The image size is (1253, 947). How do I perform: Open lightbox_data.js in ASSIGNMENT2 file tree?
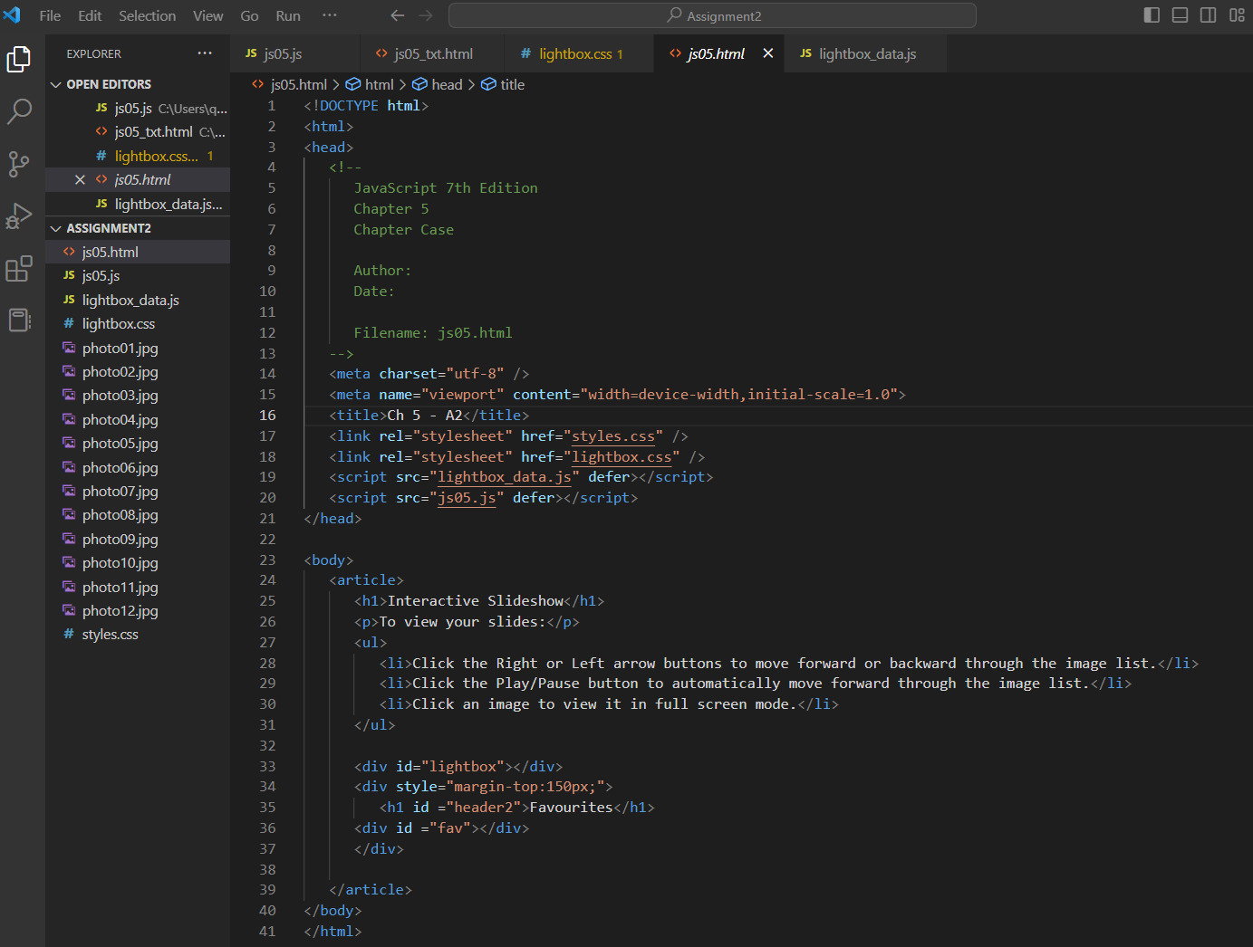[x=138, y=300]
